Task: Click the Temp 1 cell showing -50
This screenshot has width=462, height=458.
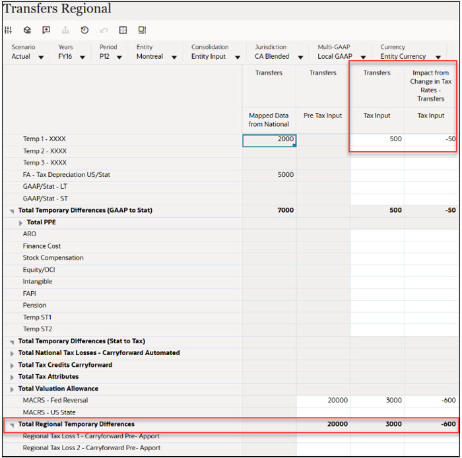Action: point(431,140)
